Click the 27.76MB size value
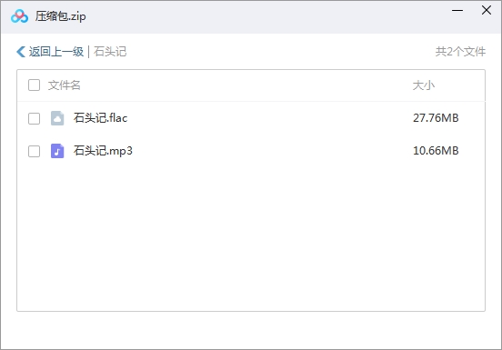 436,118
